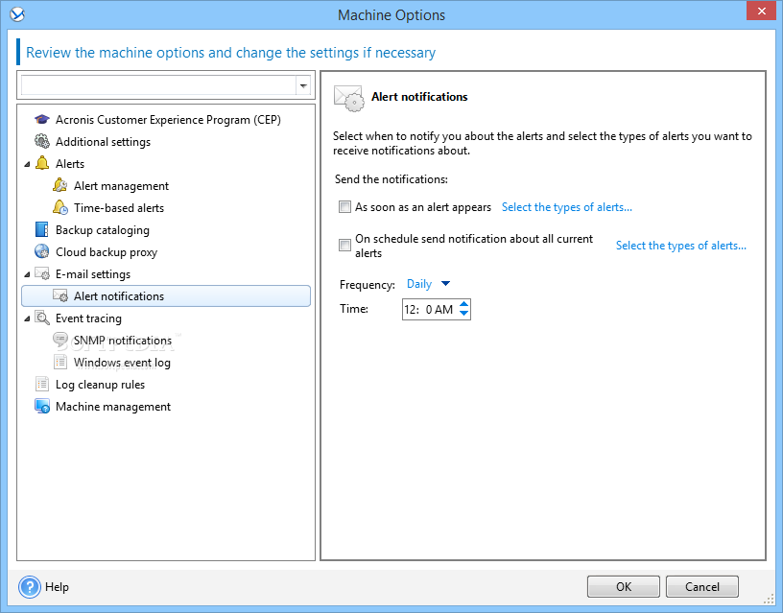
Task: Open the search combo box dropdown arrow
Action: pyautogui.click(x=303, y=86)
